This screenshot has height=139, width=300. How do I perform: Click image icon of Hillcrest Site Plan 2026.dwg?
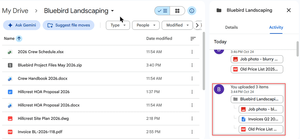[10, 119]
